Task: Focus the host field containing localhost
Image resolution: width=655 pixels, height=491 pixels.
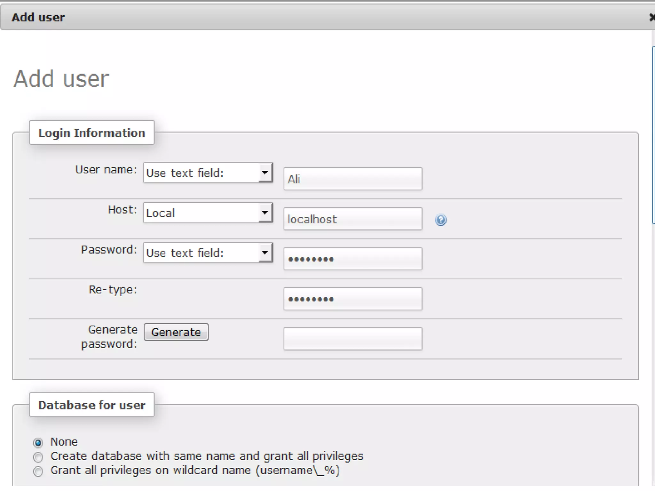Action: [352, 219]
